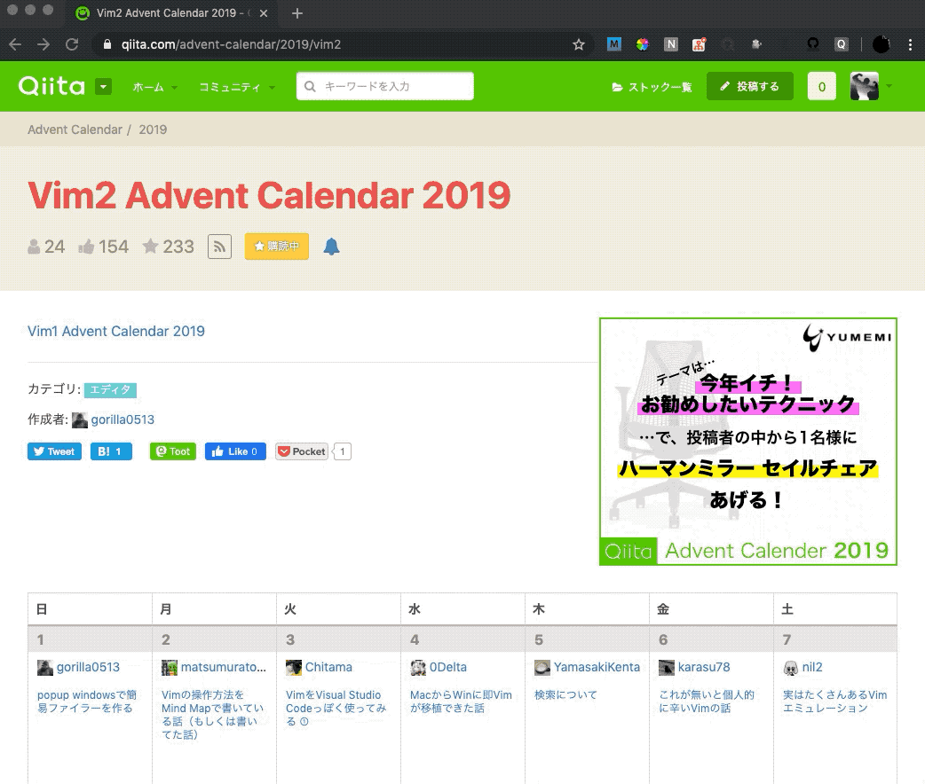Open Vim1 Advent Calendar 2019 link
925x784 pixels.
[116, 332]
